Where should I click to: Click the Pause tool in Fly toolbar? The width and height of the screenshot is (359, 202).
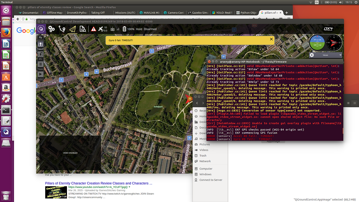(41, 65)
